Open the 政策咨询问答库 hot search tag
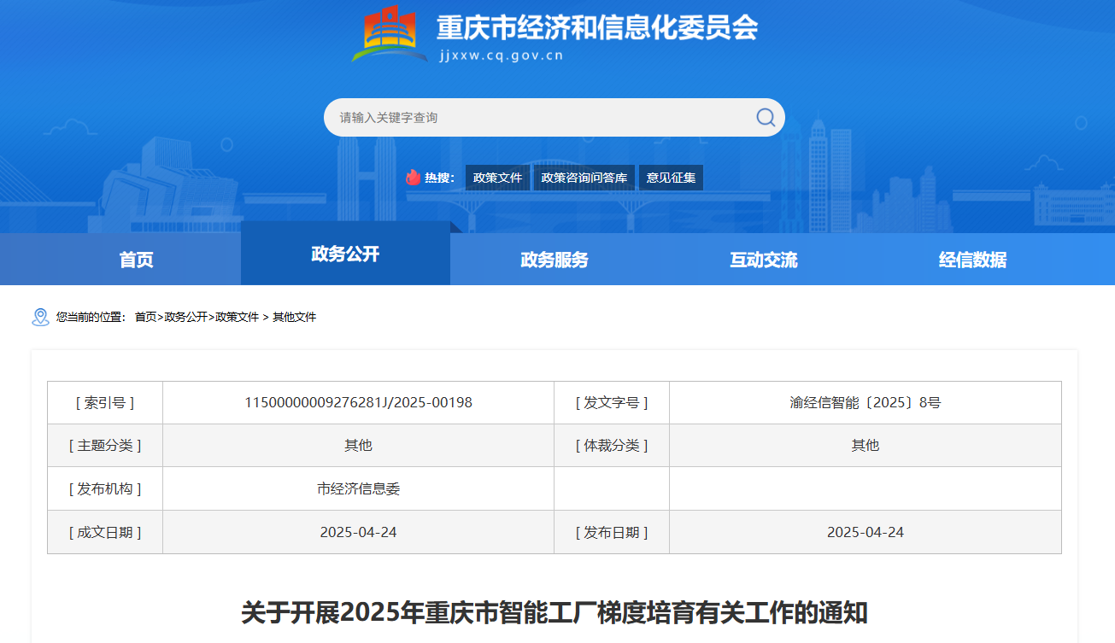The width and height of the screenshot is (1115, 643). tap(584, 178)
